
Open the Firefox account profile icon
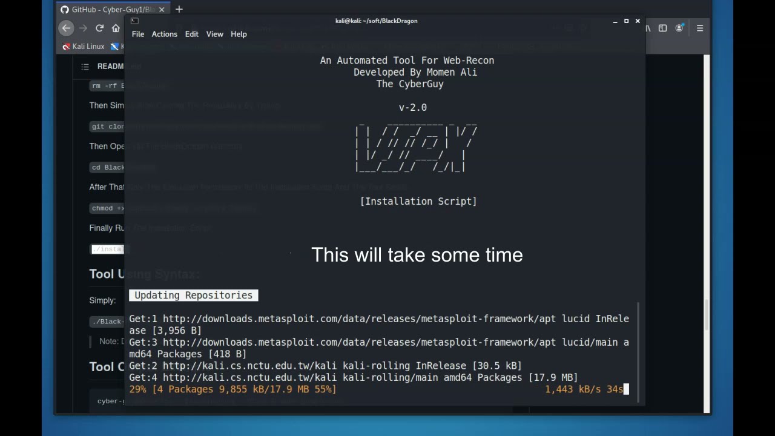[x=679, y=28]
